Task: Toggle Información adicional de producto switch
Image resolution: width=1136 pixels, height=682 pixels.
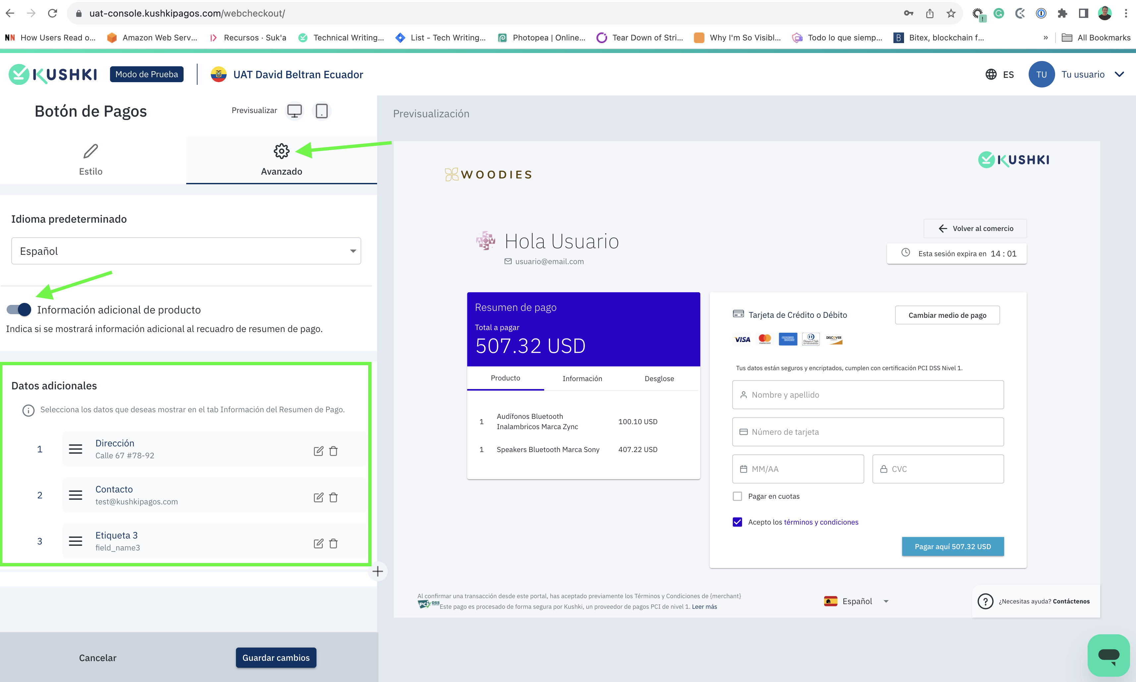Action: pos(18,309)
